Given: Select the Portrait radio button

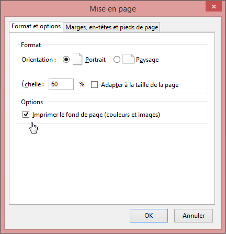Looking at the screenshot, I should coord(66,60).
